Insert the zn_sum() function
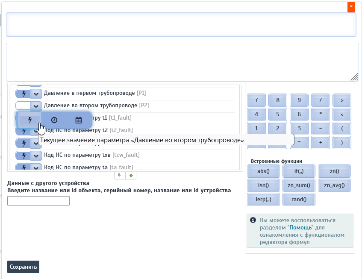 pos(299,185)
